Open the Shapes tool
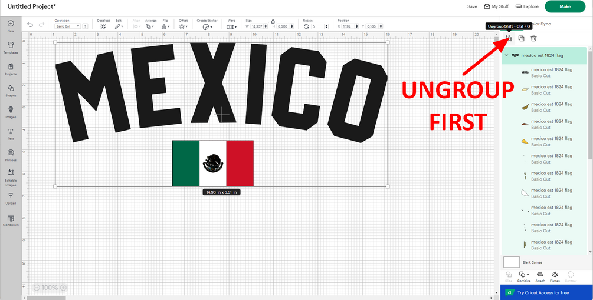The height and width of the screenshot is (300, 593). (11, 90)
